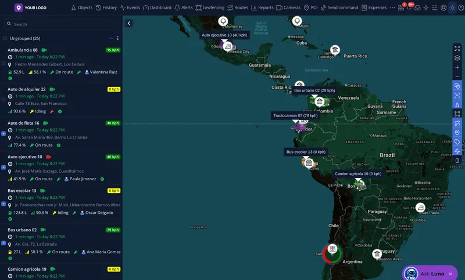The height and width of the screenshot is (280, 465).
Task: Click Tractocamion 07 (78 kph) map label
Action: click(x=295, y=115)
